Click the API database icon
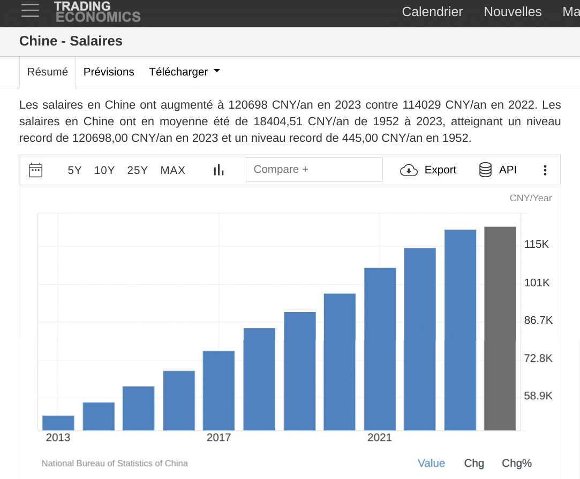The width and height of the screenshot is (580, 479). click(x=485, y=170)
